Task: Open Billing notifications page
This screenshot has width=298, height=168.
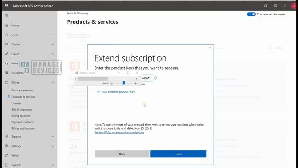Action: (x=23, y=129)
